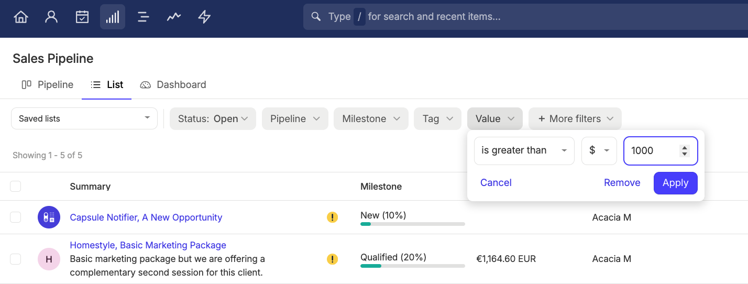Viewport: 748px width, 284px height.
Task: Click warning icon on Homestyle row
Action: tap(332, 259)
